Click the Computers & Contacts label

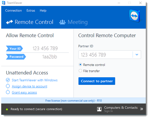[x=121, y=108]
